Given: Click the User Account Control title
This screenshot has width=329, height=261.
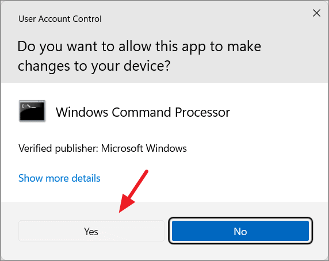Looking at the screenshot, I should 60,19.
